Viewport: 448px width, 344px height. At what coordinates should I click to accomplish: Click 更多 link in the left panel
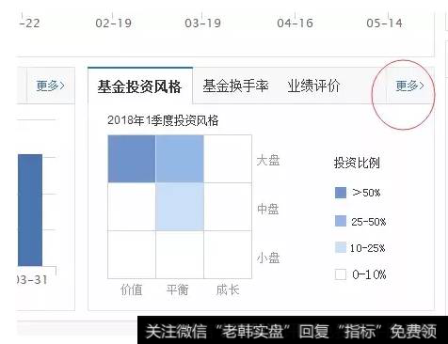[50, 86]
